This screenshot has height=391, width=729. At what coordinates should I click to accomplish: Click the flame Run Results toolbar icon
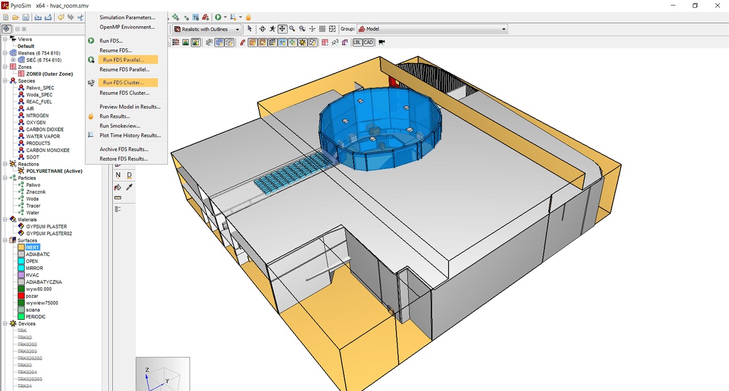[248, 17]
